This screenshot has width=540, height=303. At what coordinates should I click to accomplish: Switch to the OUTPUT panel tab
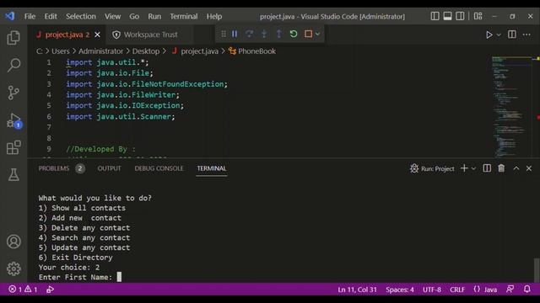tap(109, 168)
